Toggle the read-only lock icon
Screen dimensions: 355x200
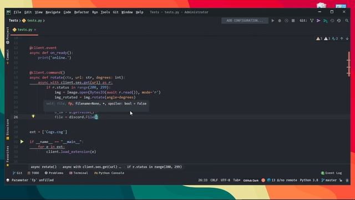[341, 180]
